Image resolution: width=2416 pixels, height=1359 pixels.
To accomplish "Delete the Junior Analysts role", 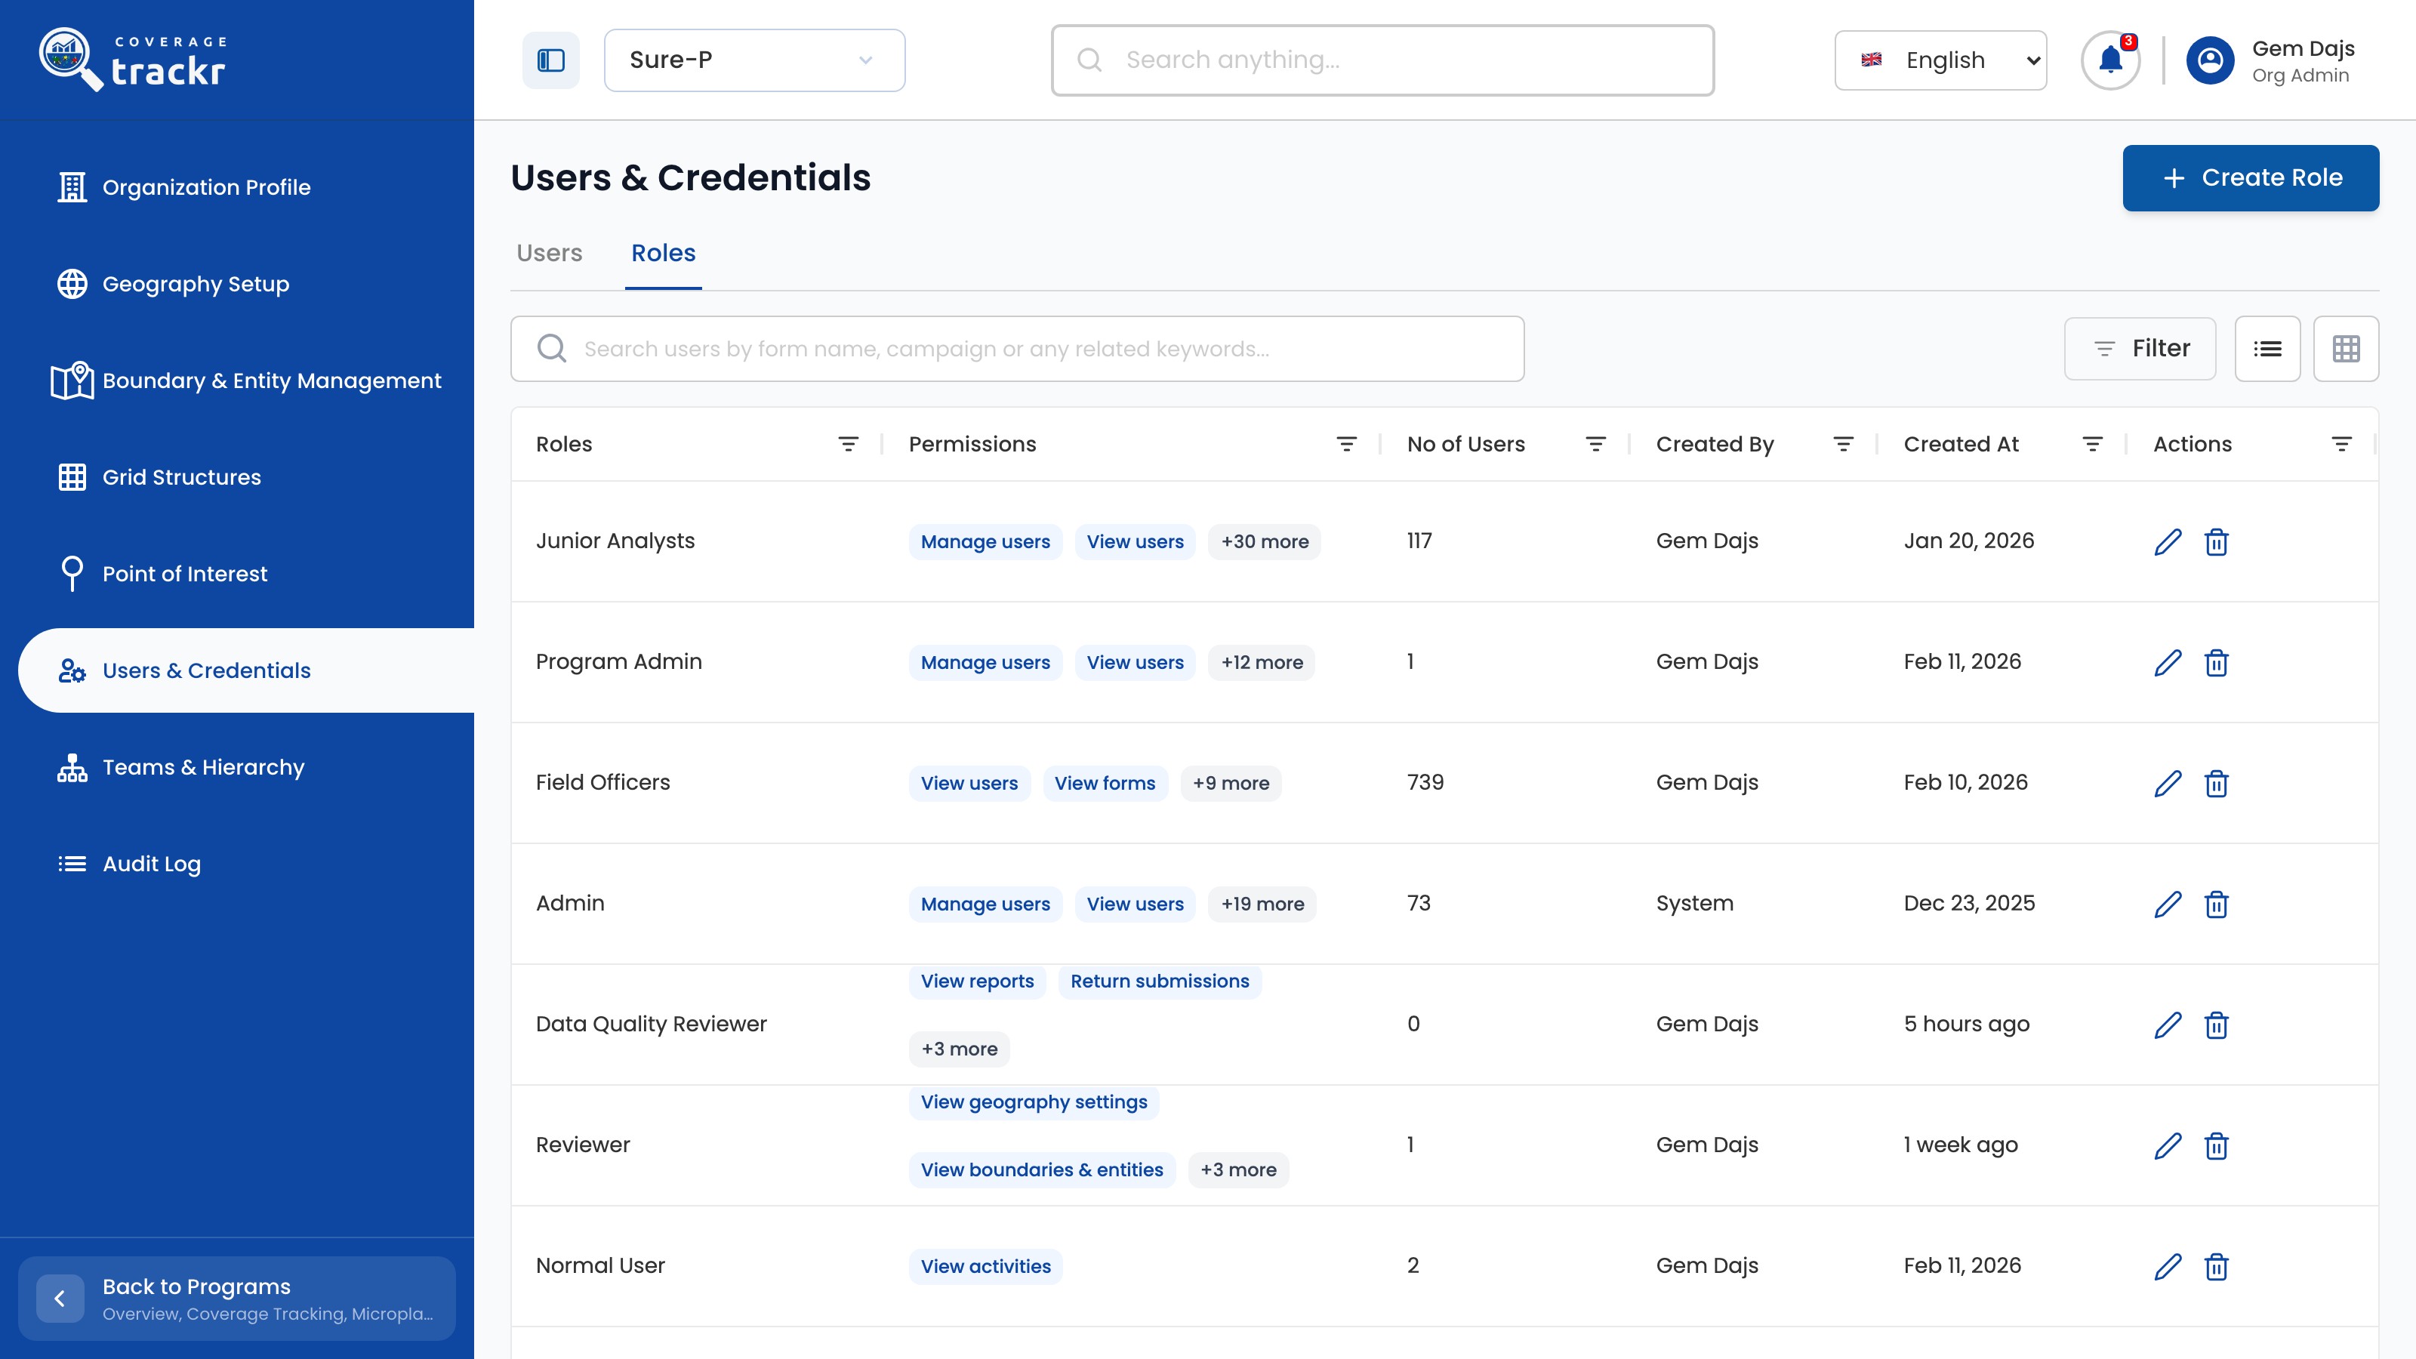I will coord(2216,541).
